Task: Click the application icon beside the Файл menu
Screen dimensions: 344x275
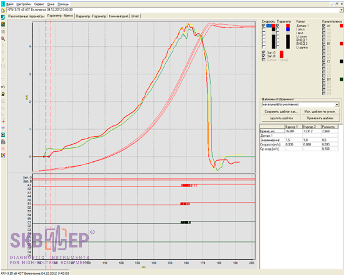Action: click(3, 4)
